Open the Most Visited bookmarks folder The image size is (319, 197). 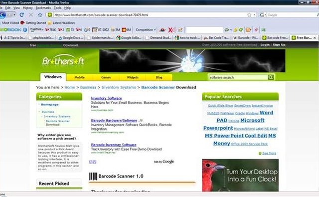tap(10, 23)
